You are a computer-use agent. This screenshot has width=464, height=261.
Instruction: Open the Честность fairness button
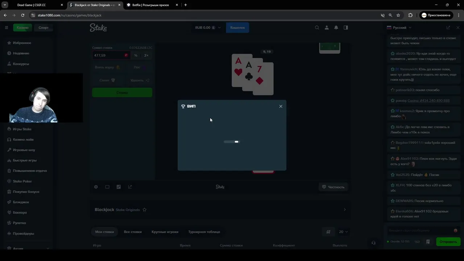click(333, 187)
